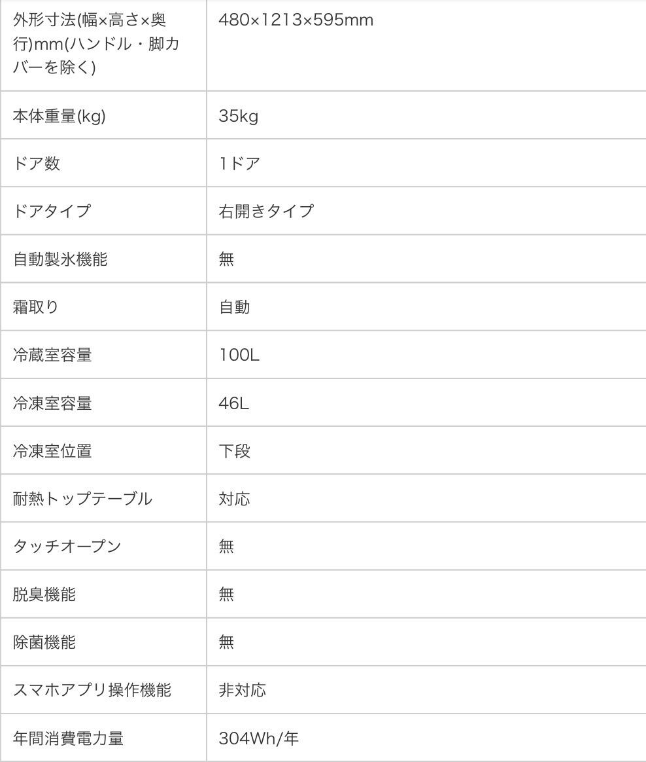Select the 35kg weight value
The image size is (646, 762).
(238, 116)
